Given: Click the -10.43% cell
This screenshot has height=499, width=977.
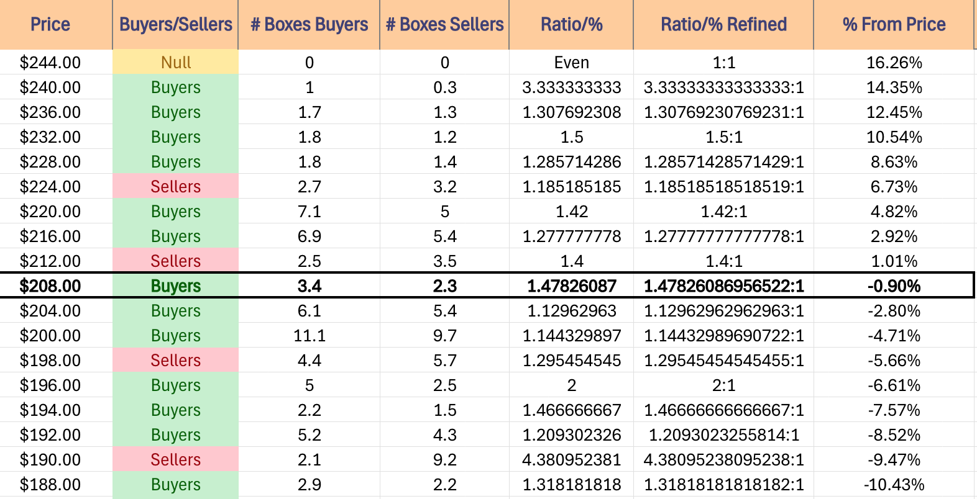Looking at the screenshot, I should (x=894, y=484).
